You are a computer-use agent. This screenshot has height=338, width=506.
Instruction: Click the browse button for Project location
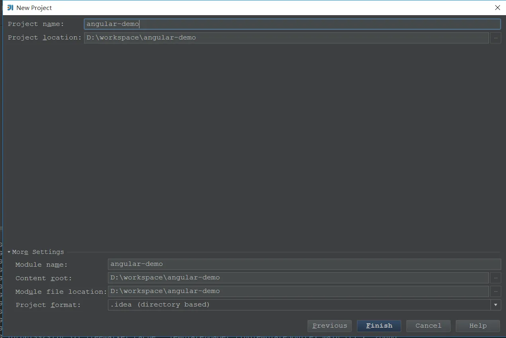point(495,38)
